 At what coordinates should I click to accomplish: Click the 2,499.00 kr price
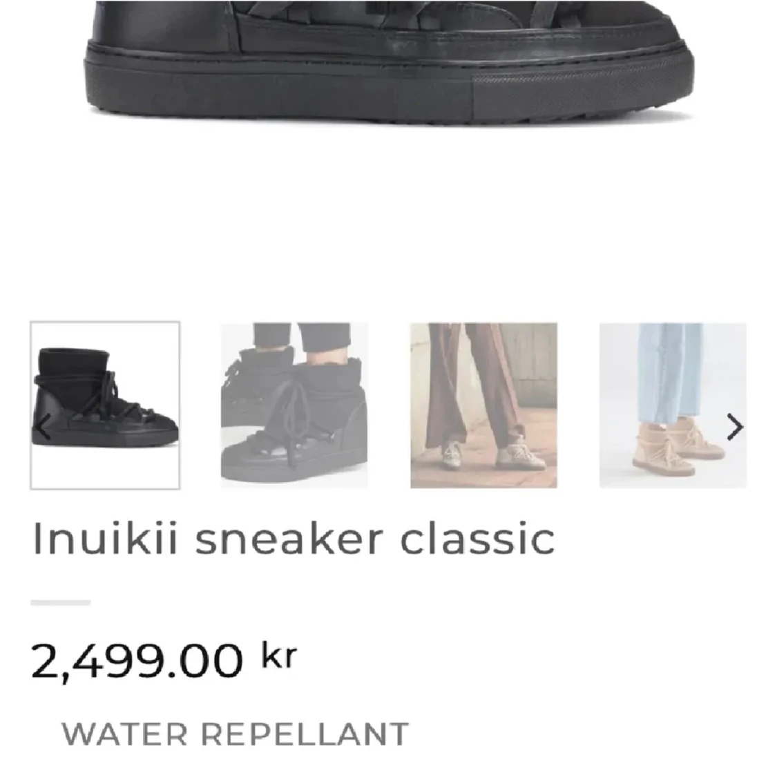[x=164, y=660]
